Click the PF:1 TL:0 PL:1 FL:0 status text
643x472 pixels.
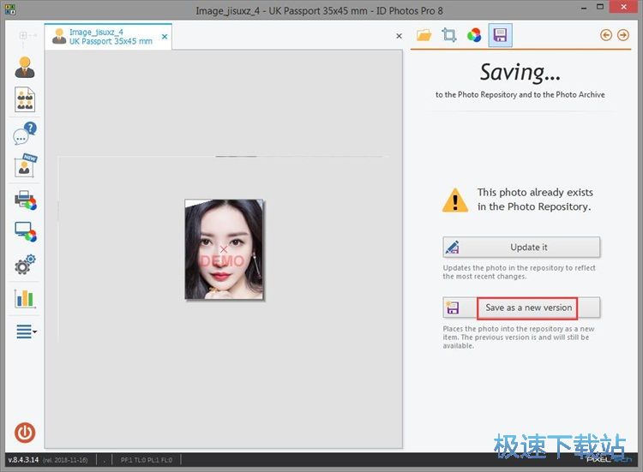147,460
